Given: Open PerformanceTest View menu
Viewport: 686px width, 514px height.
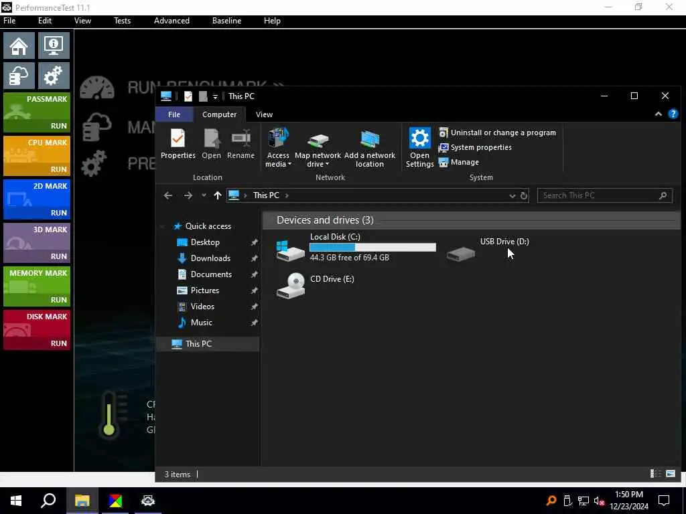Looking at the screenshot, I should pos(82,21).
